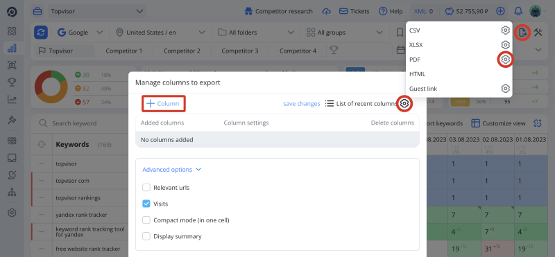Click the bookmark icon beside All groups
This screenshot has width=555, height=257.
click(x=400, y=33)
